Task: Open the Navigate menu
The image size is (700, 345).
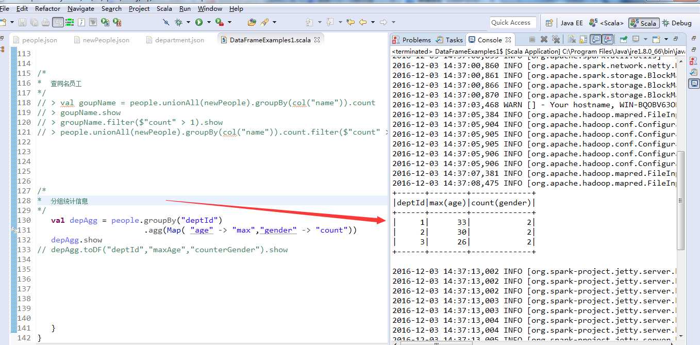Action: 81,9
